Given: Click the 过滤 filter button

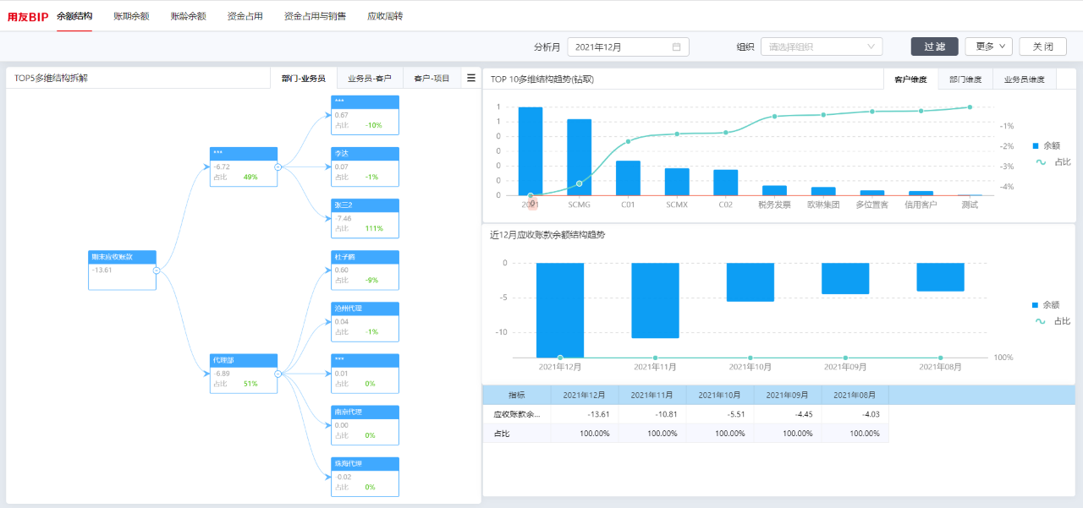Looking at the screenshot, I should click(x=935, y=47).
